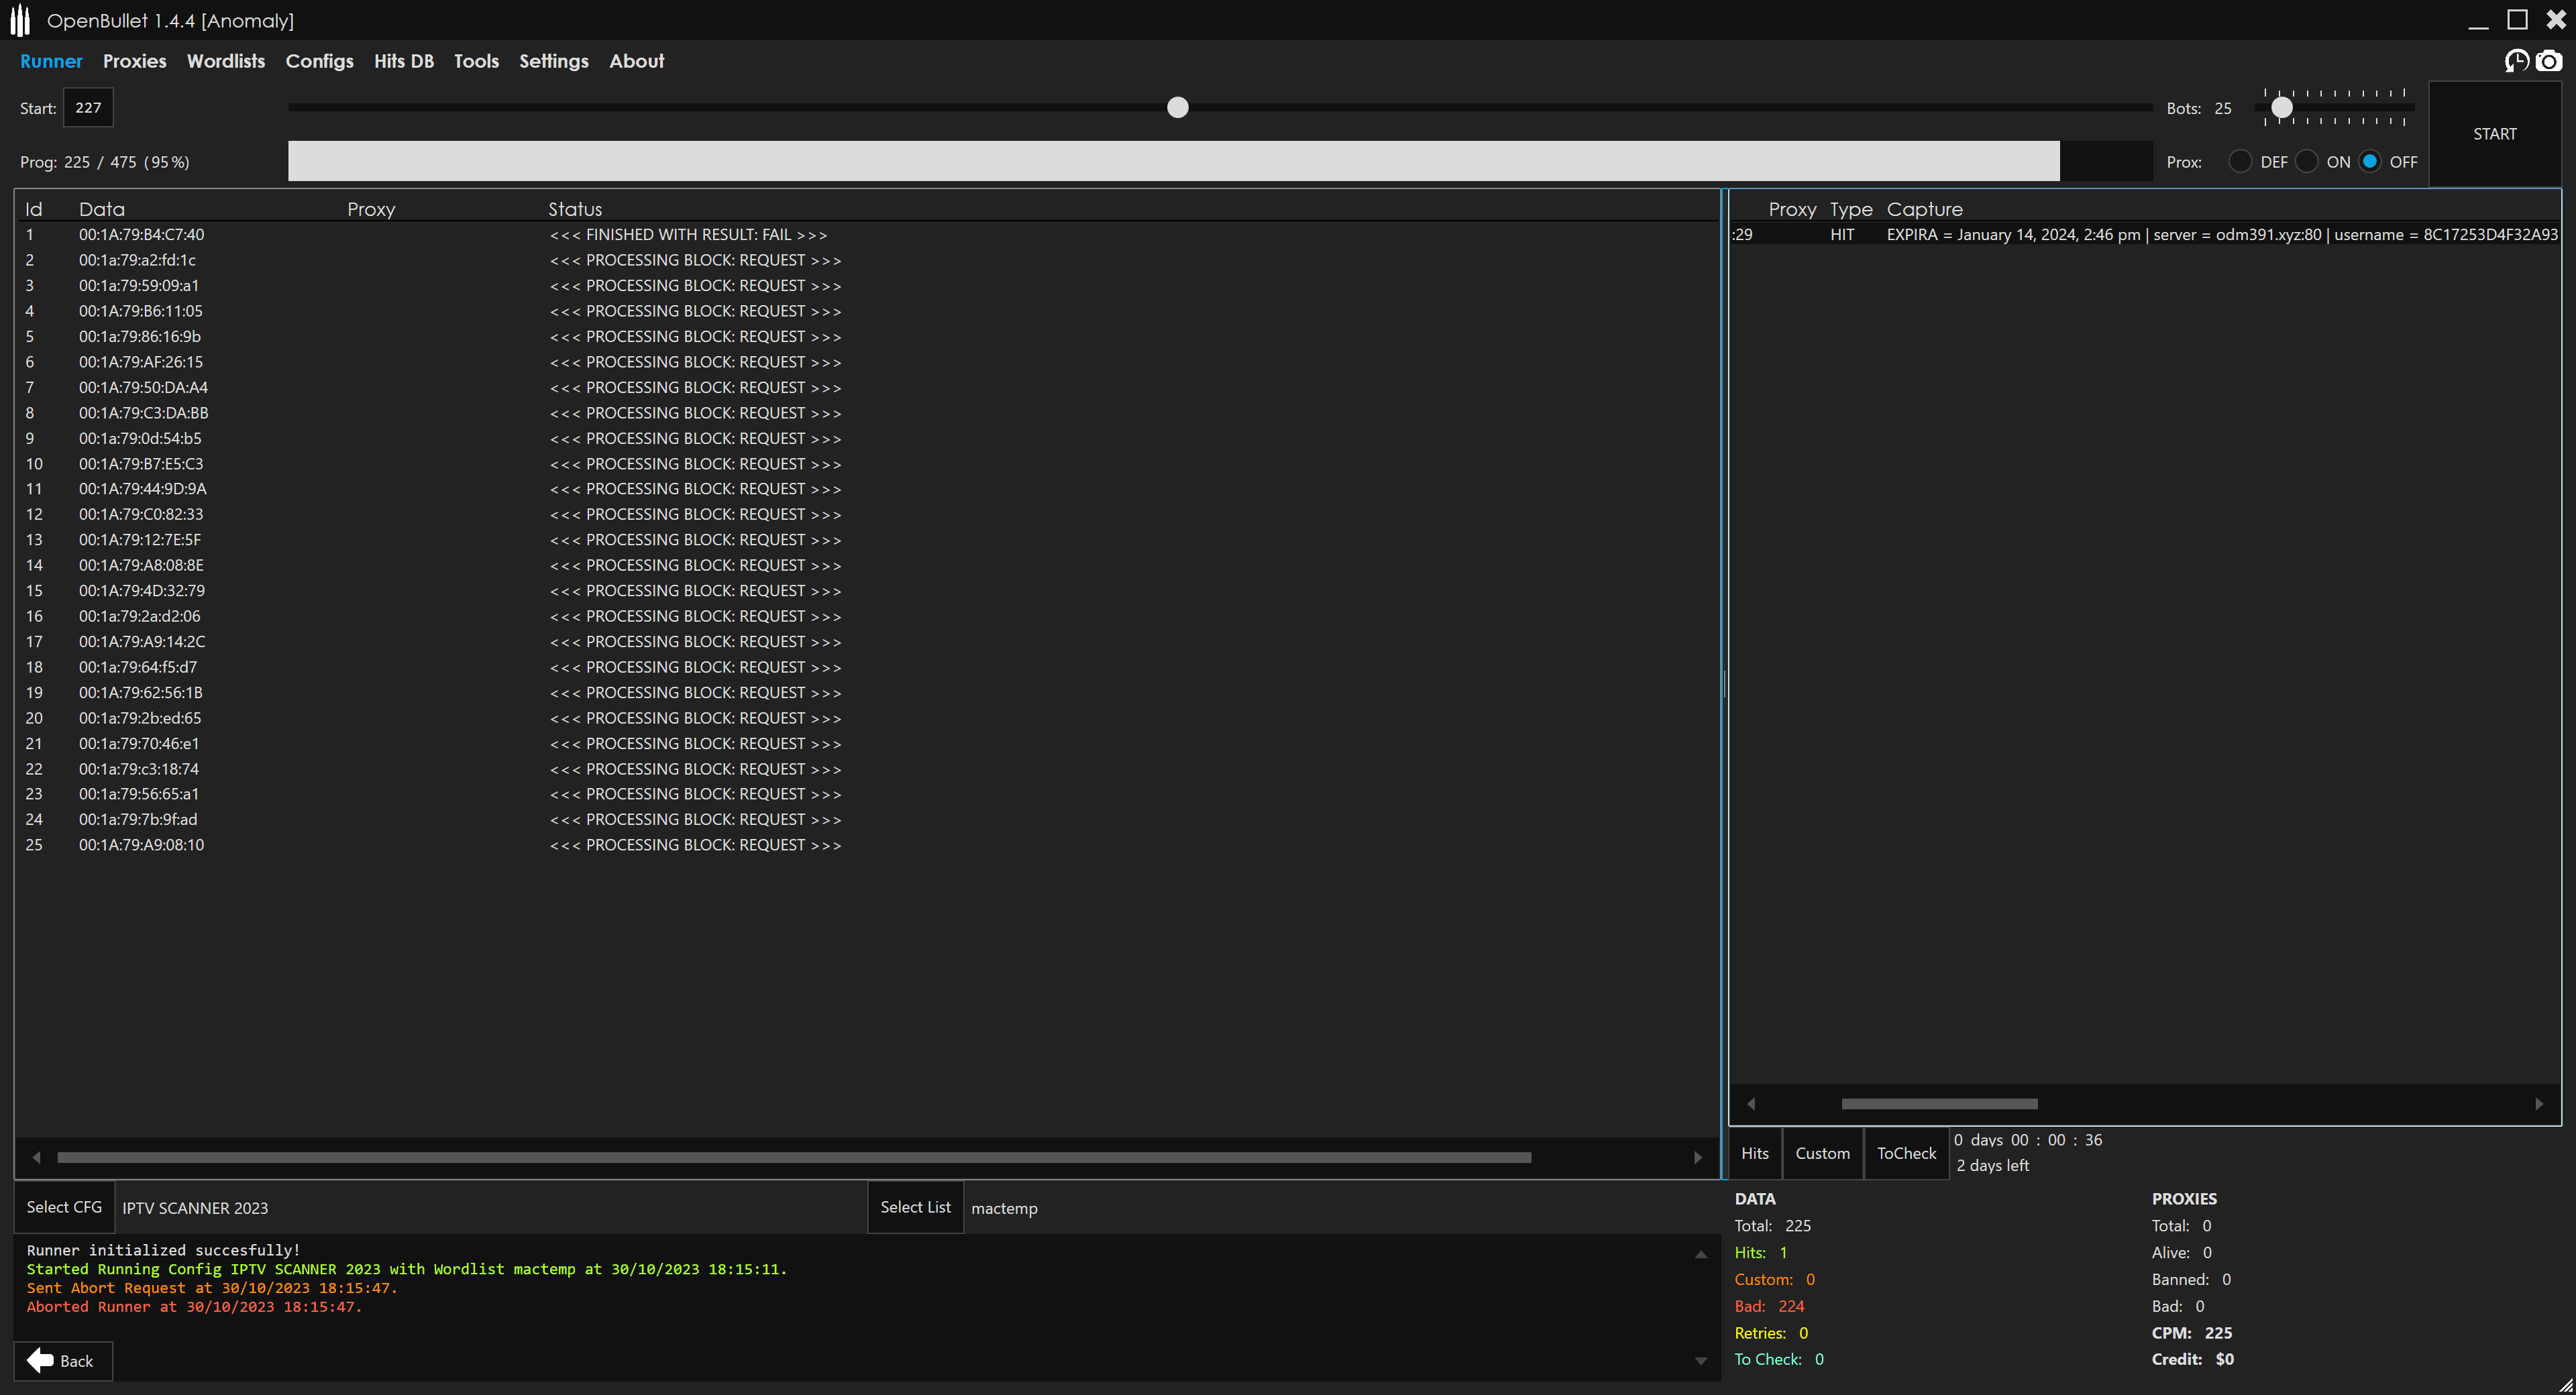Click the Start position input field
The width and height of the screenshot is (2576, 1395).
pyautogui.click(x=88, y=108)
